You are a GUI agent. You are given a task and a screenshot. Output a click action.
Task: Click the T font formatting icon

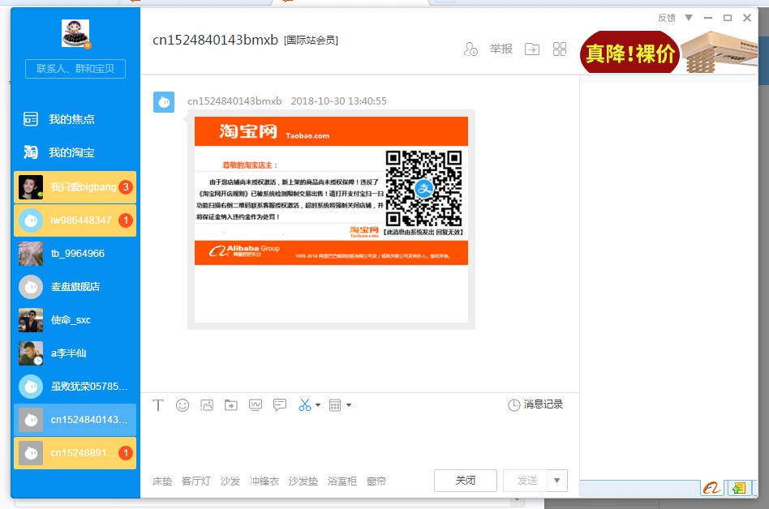click(158, 405)
